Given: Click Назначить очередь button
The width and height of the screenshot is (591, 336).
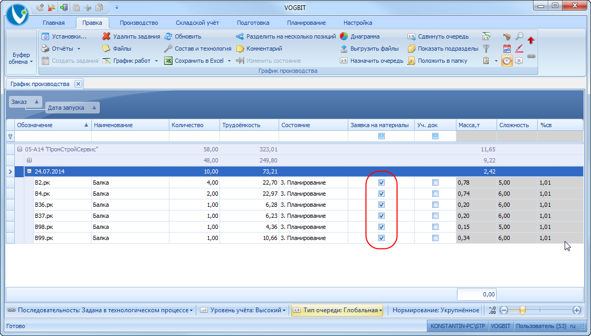Looking at the screenshot, I should 371,61.
